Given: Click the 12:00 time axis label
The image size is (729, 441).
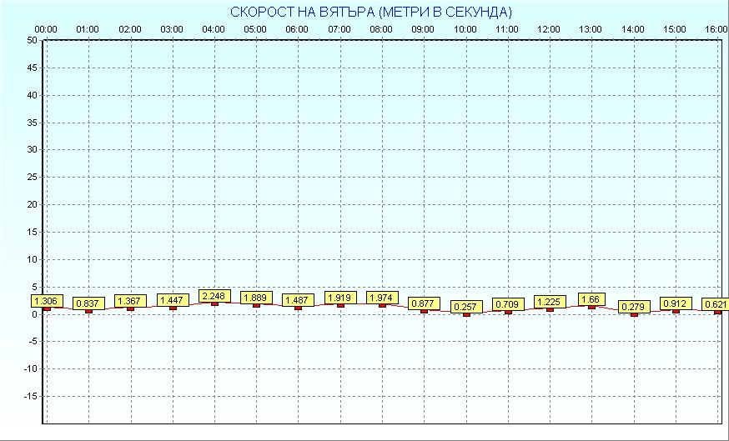Looking at the screenshot, I should pos(549,29).
